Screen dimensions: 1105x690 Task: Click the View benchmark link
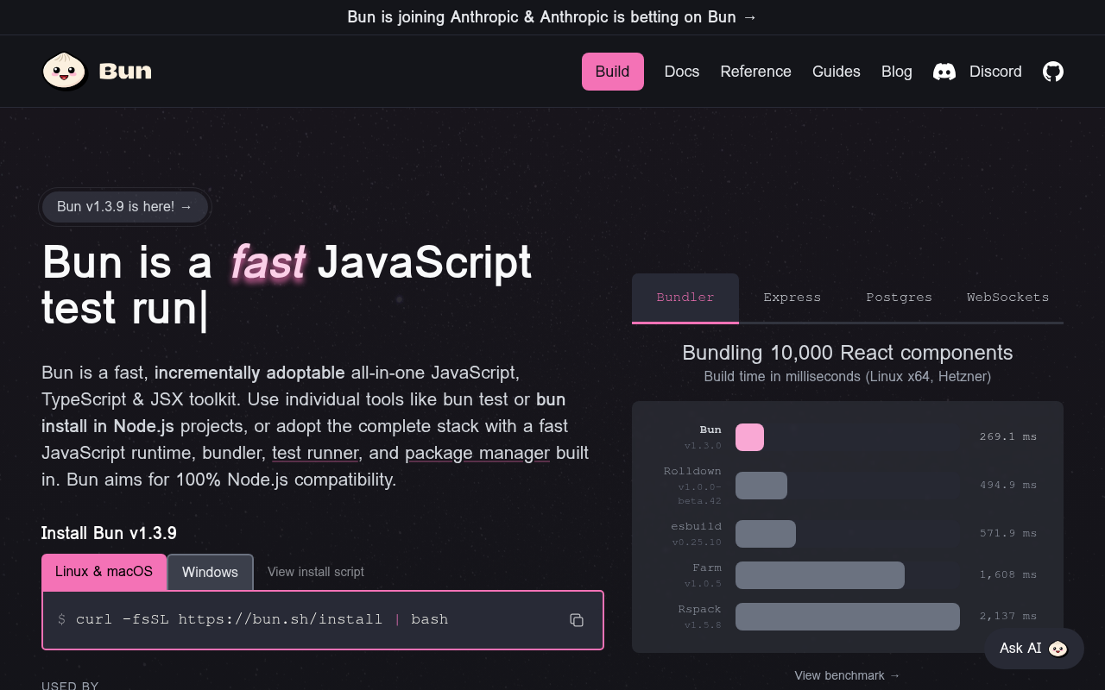click(x=847, y=675)
